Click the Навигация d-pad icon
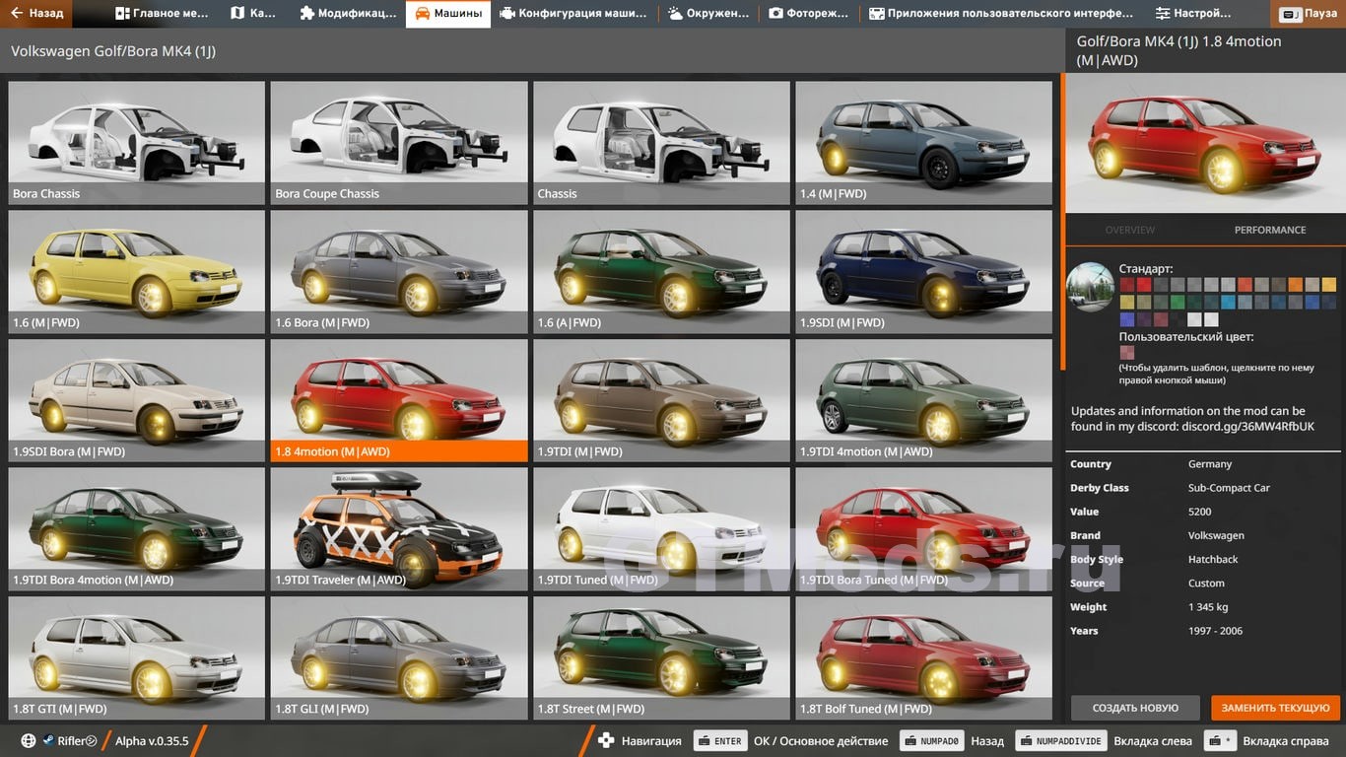Viewport: 1346px width, 757px height. 607,740
